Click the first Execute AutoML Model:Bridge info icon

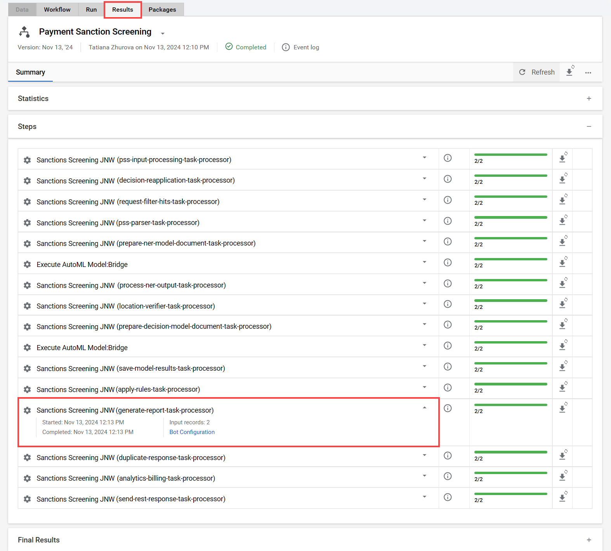[448, 262]
